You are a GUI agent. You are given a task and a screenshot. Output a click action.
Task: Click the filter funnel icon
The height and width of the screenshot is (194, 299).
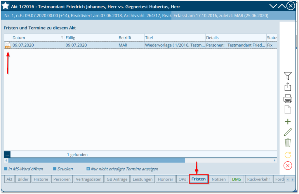288,76
